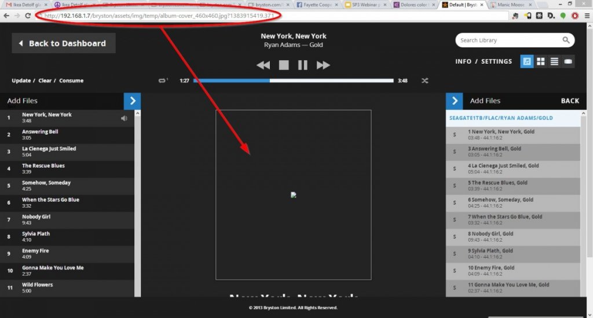This screenshot has width=593, height=318.
Task: Reload the browser page
Action: [x=28, y=16]
